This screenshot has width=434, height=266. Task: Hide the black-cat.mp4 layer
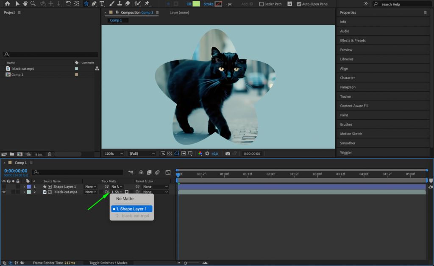4,192
